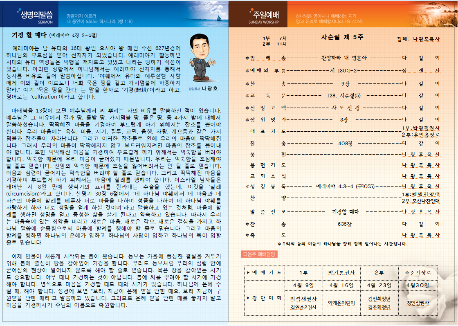Click the '이석재권사' name cell
This screenshot has width=458, height=326.
pyautogui.click(x=303, y=299)
